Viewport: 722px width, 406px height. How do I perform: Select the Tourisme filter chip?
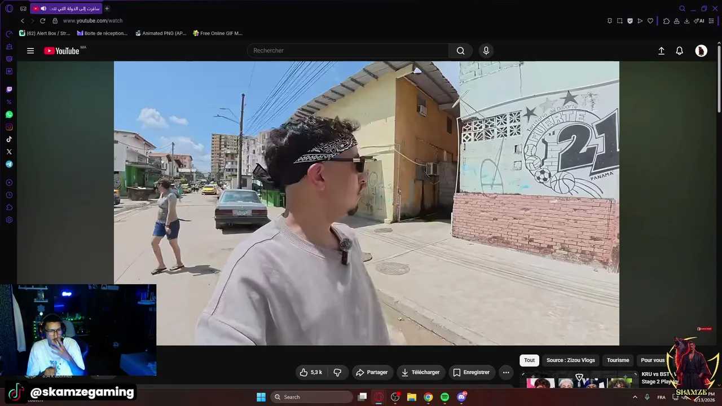[618, 360]
